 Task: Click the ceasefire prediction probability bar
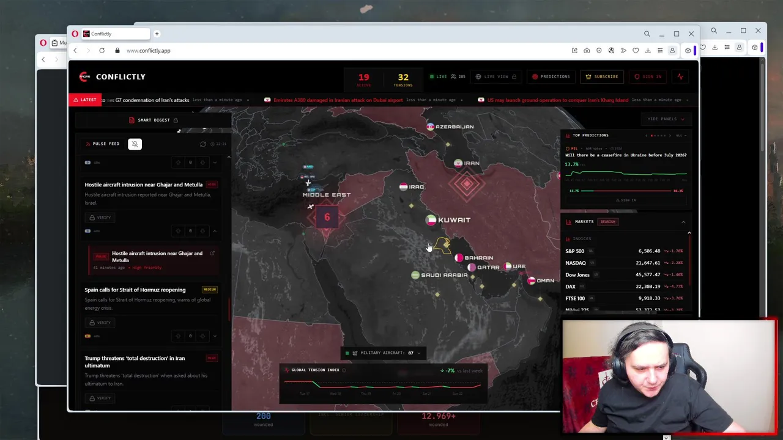(626, 191)
